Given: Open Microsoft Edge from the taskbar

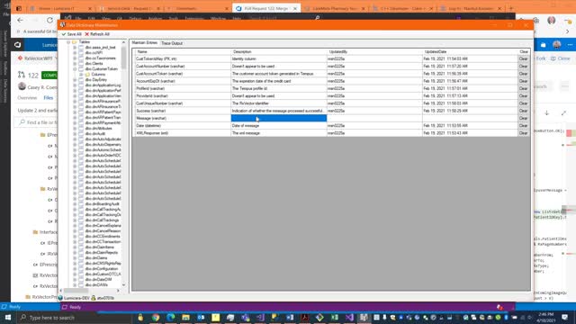Looking at the screenshot, I should (x=171, y=318).
